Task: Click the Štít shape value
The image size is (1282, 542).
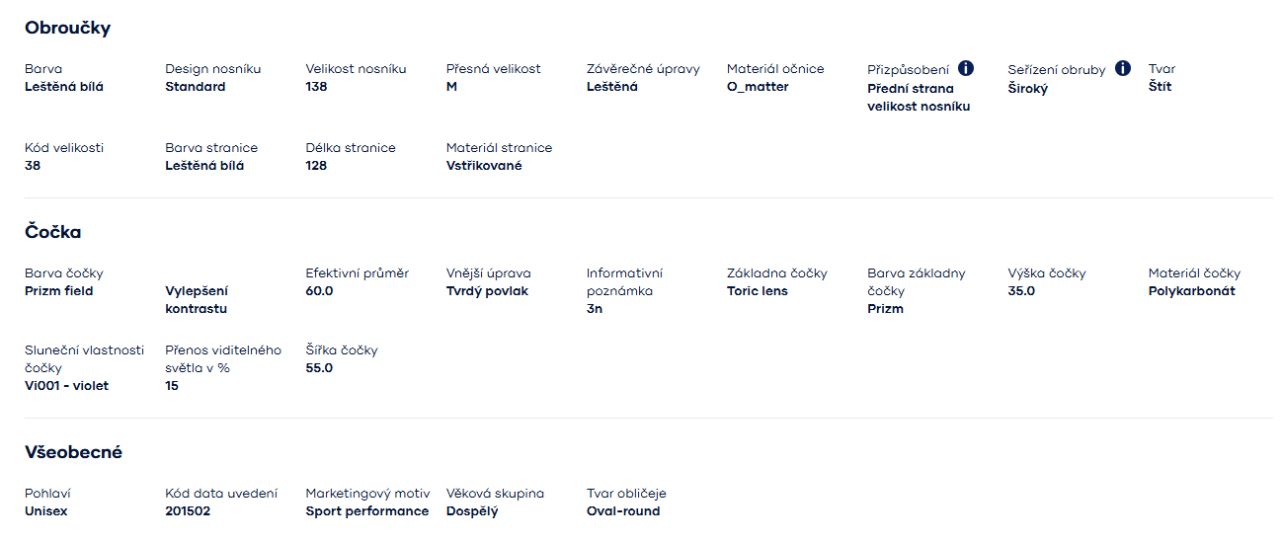Action: [1160, 87]
